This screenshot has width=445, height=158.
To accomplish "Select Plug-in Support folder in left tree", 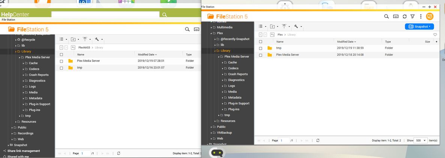I will [x=39, y=104].
